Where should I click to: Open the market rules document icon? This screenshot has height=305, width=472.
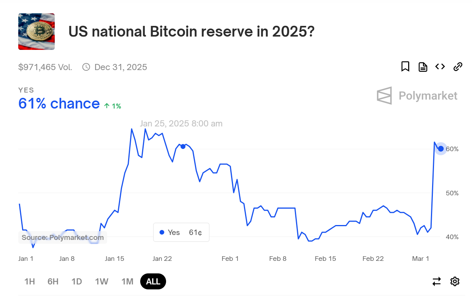[x=423, y=67]
